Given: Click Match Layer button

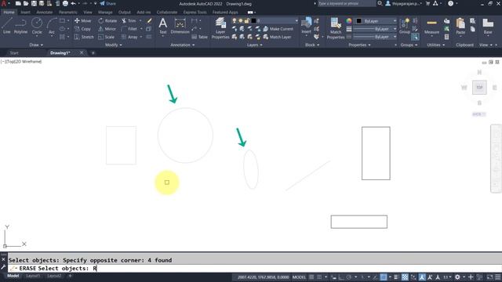Looking at the screenshot, I should click(x=277, y=37).
